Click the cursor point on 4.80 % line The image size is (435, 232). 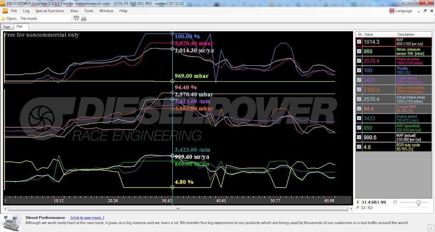[x=172, y=187]
